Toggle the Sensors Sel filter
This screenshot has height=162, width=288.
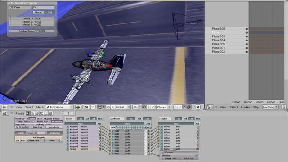pos(81,119)
